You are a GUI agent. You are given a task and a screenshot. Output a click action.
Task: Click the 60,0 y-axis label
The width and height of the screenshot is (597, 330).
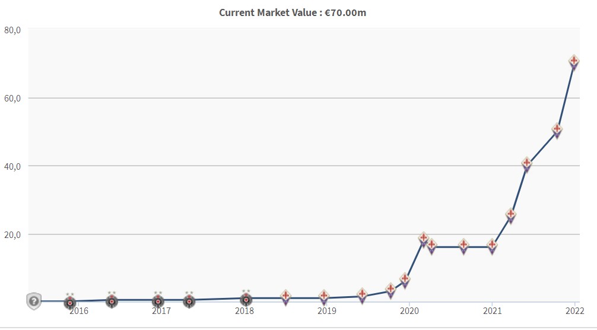click(12, 98)
